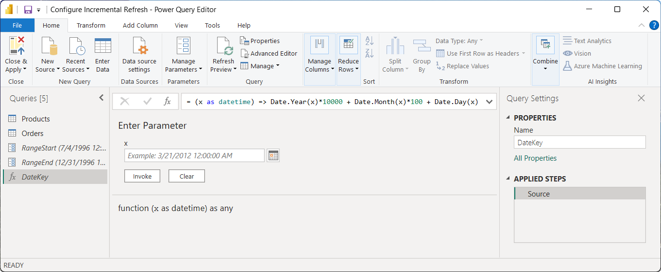Select the Orders query
This screenshot has height=272, width=661.
[33, 134]
